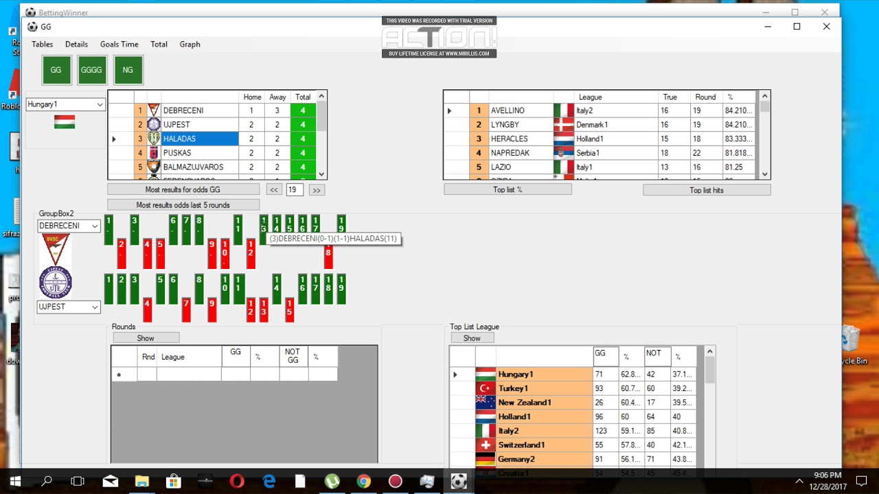879x494 pixels.
Task: Click green round 19 marker in the DEBRECENI row
Action: click(x=341, y=230)
